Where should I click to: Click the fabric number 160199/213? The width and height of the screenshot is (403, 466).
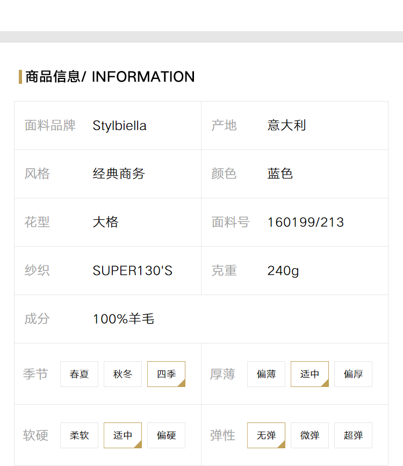306,223
